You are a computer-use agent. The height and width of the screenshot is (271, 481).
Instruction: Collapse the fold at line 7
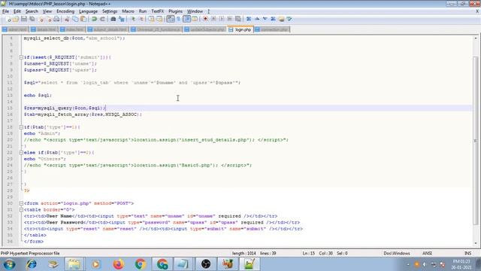(x=21, y=57)
